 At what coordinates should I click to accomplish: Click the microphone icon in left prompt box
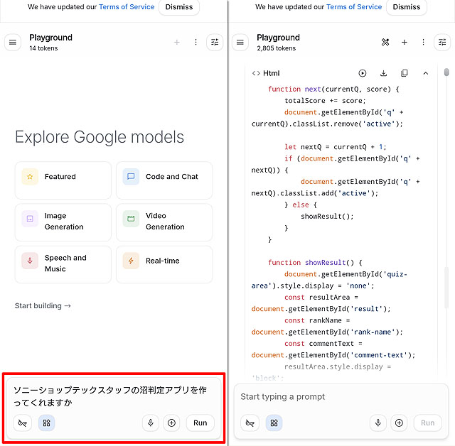point(150,423)
